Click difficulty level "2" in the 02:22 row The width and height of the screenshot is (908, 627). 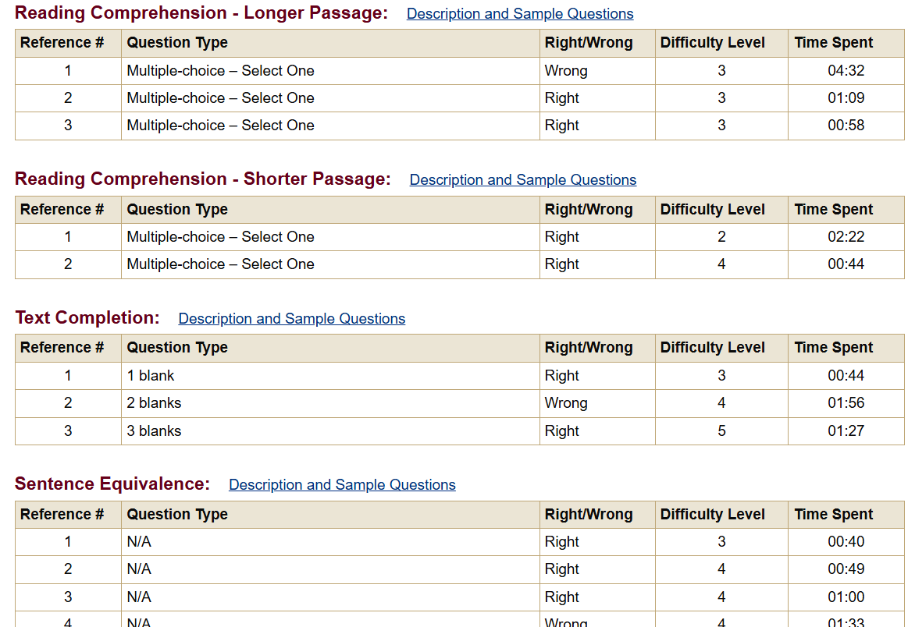(721, 236)
